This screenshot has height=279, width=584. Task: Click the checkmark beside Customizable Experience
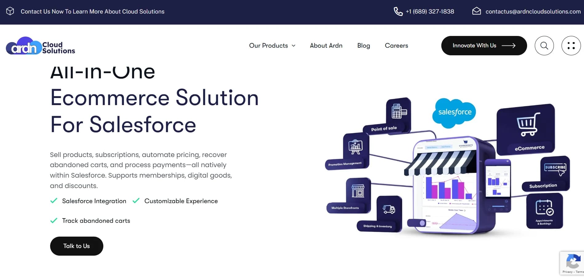(136, 201)
